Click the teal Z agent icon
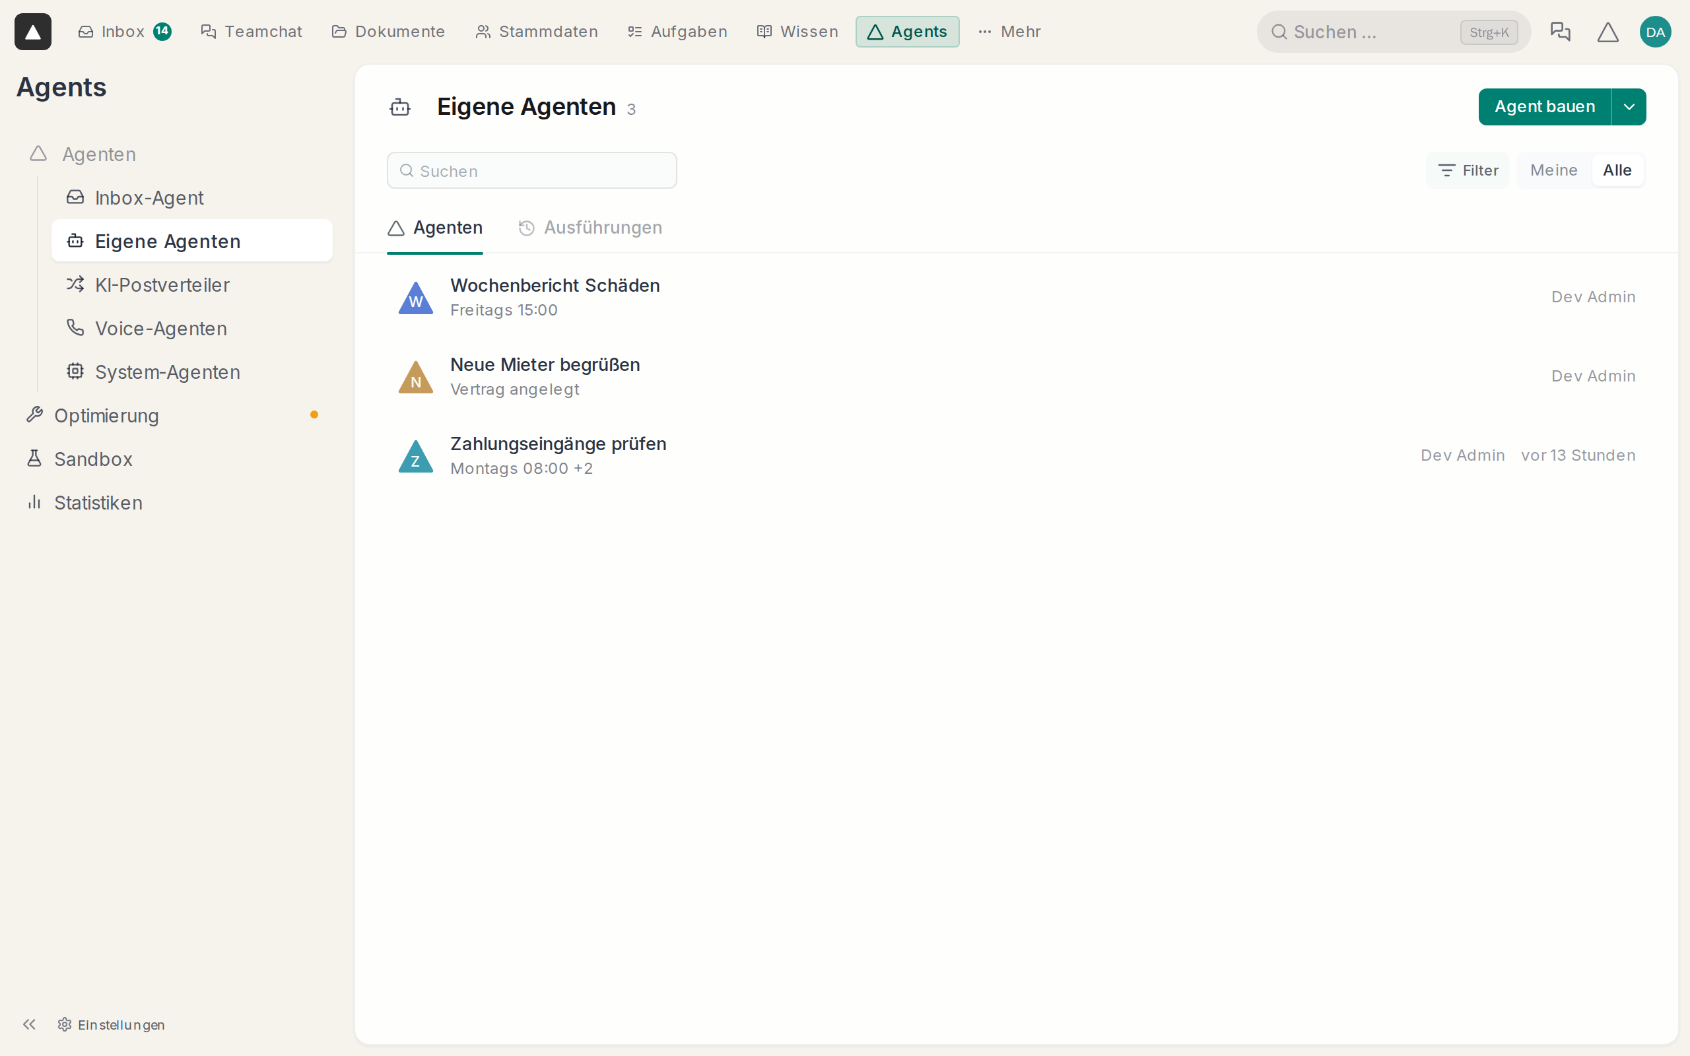Image resolution: width=1690 pixels, height=1056 pixels. point(416,457)
